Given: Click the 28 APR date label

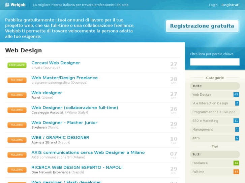Looking at the screenshot, I should coord(174,81).
